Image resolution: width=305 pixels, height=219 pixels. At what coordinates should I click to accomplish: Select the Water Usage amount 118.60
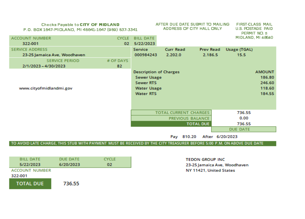tap(267, 88)
